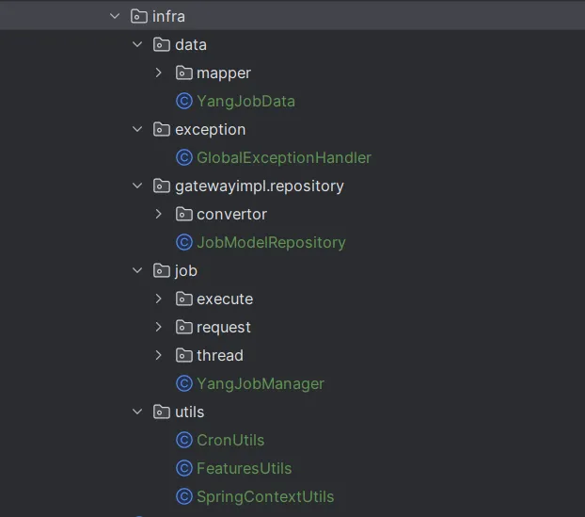Open the SpringContextUtils class file
Viewport: 585px width, 517px height.
[265, 496]
